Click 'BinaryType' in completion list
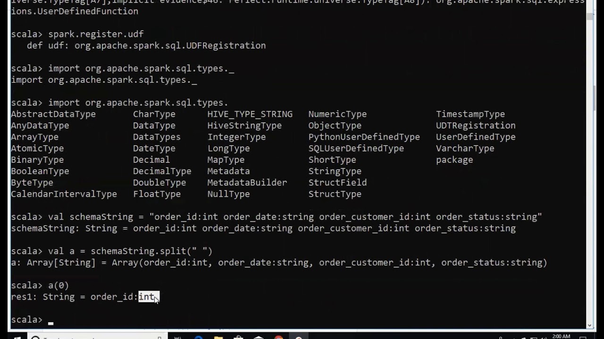604x339 pixels. pyautogui.click(x=37, y=160)
